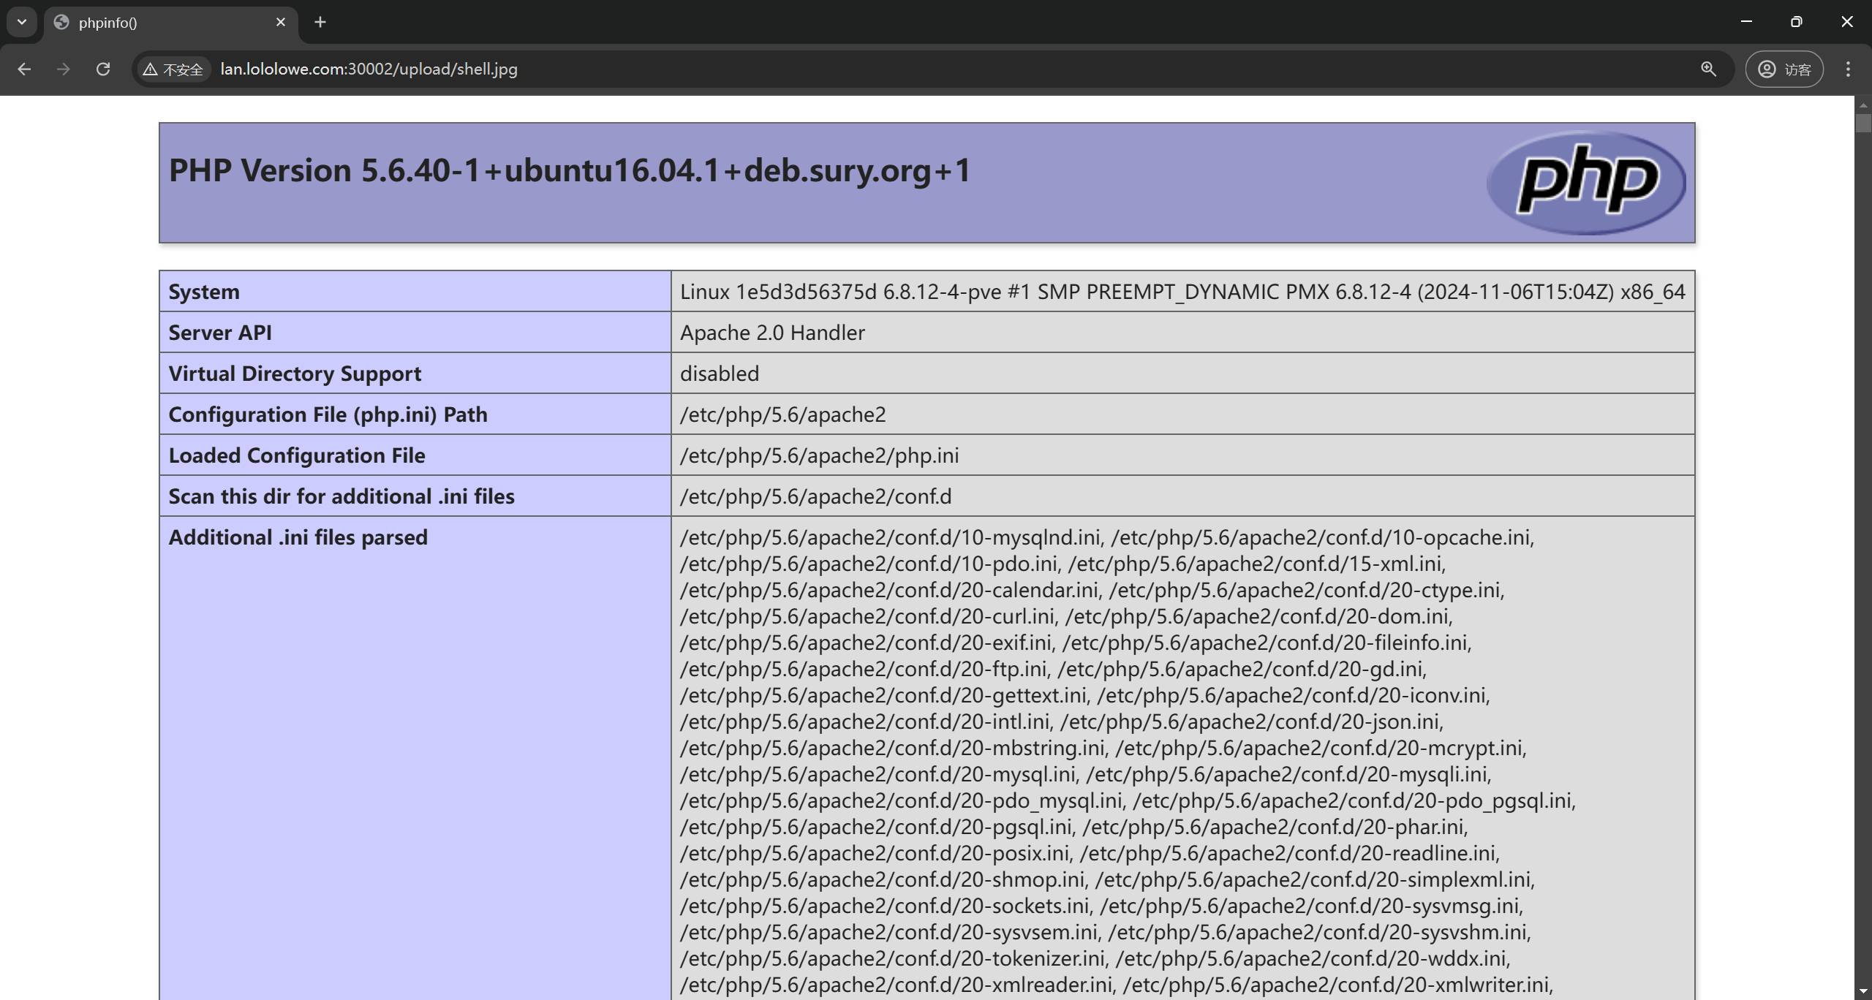Click the PHP Version heading text
This screenshot has width=1872, height=1000.
pyautogui.click(x=570, y=171)
